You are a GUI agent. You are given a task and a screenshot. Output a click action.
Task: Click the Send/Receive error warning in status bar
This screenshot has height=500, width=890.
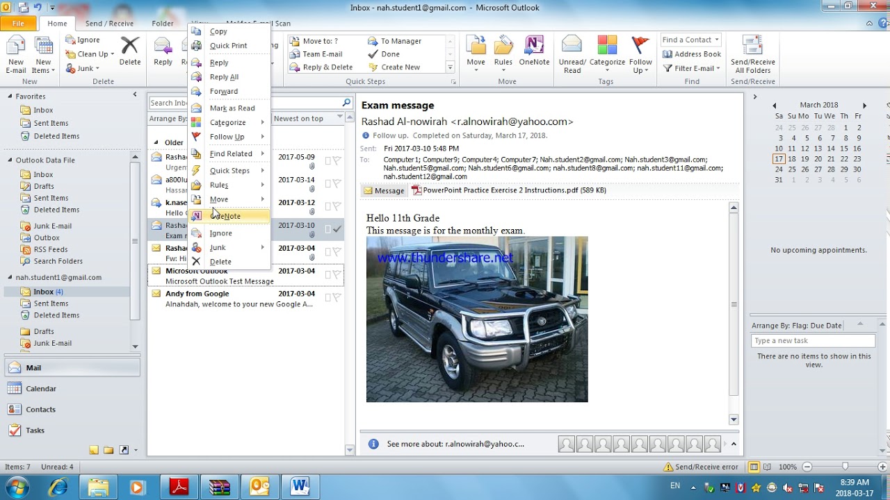point(701,467)
